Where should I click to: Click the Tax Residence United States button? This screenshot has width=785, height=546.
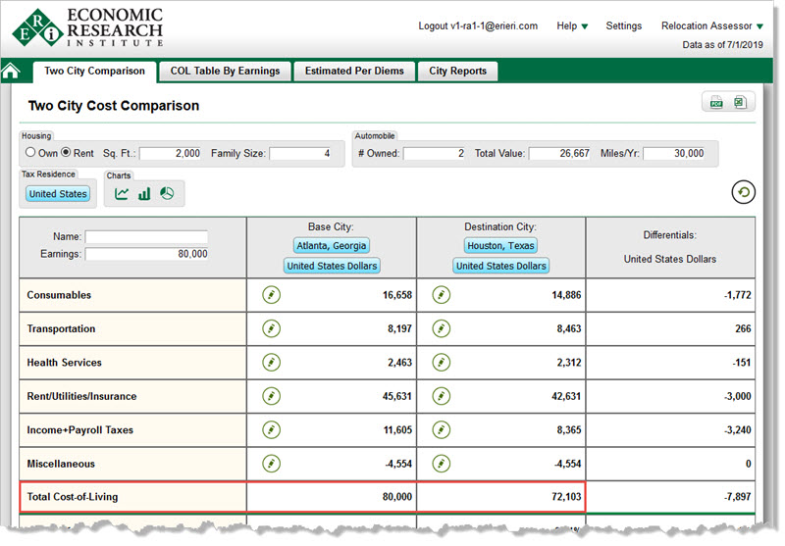58,194
